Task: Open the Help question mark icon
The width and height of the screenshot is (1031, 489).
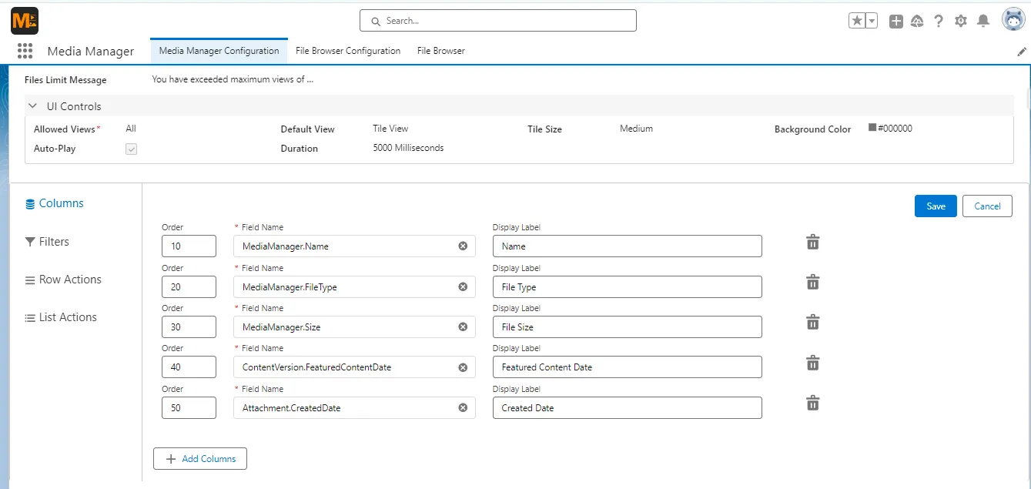Action: (x=939, y=21)
